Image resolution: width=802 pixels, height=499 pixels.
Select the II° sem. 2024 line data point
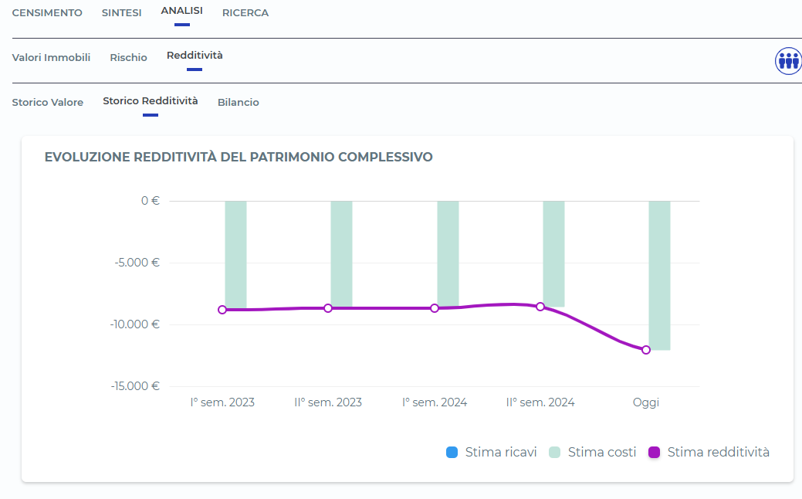[540, 307]
